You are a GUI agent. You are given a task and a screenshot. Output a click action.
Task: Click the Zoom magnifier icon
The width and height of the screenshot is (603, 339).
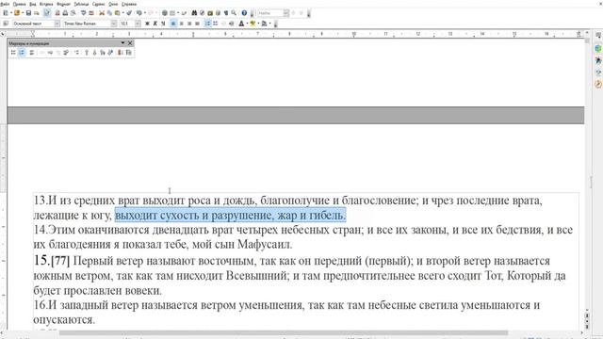tap(234, 13)
